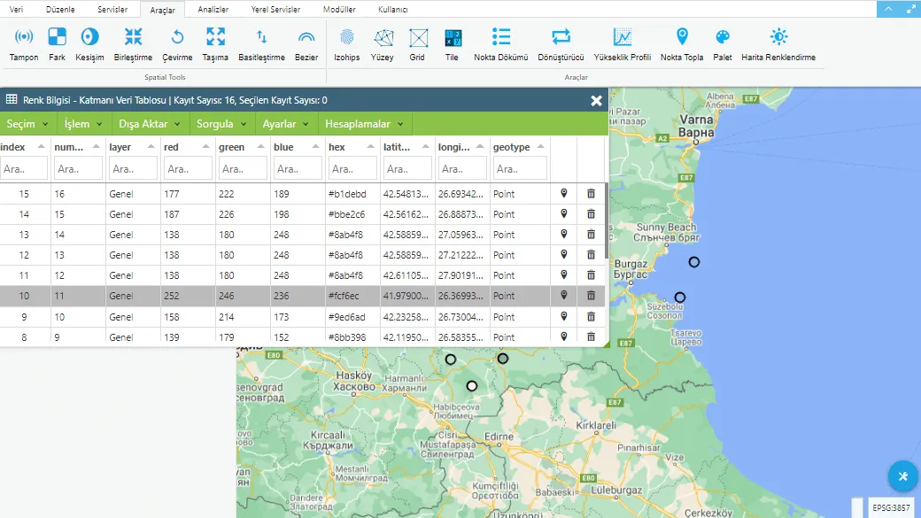Launch the Izohips contour tool

[x=346, y=44]
